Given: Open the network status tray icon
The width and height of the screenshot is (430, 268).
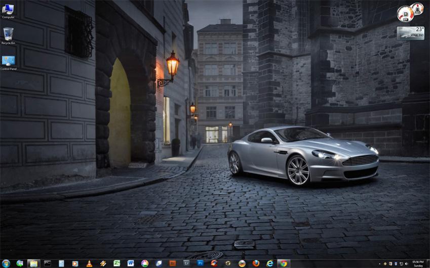Looking at the screenshot, I should (402, 264).
